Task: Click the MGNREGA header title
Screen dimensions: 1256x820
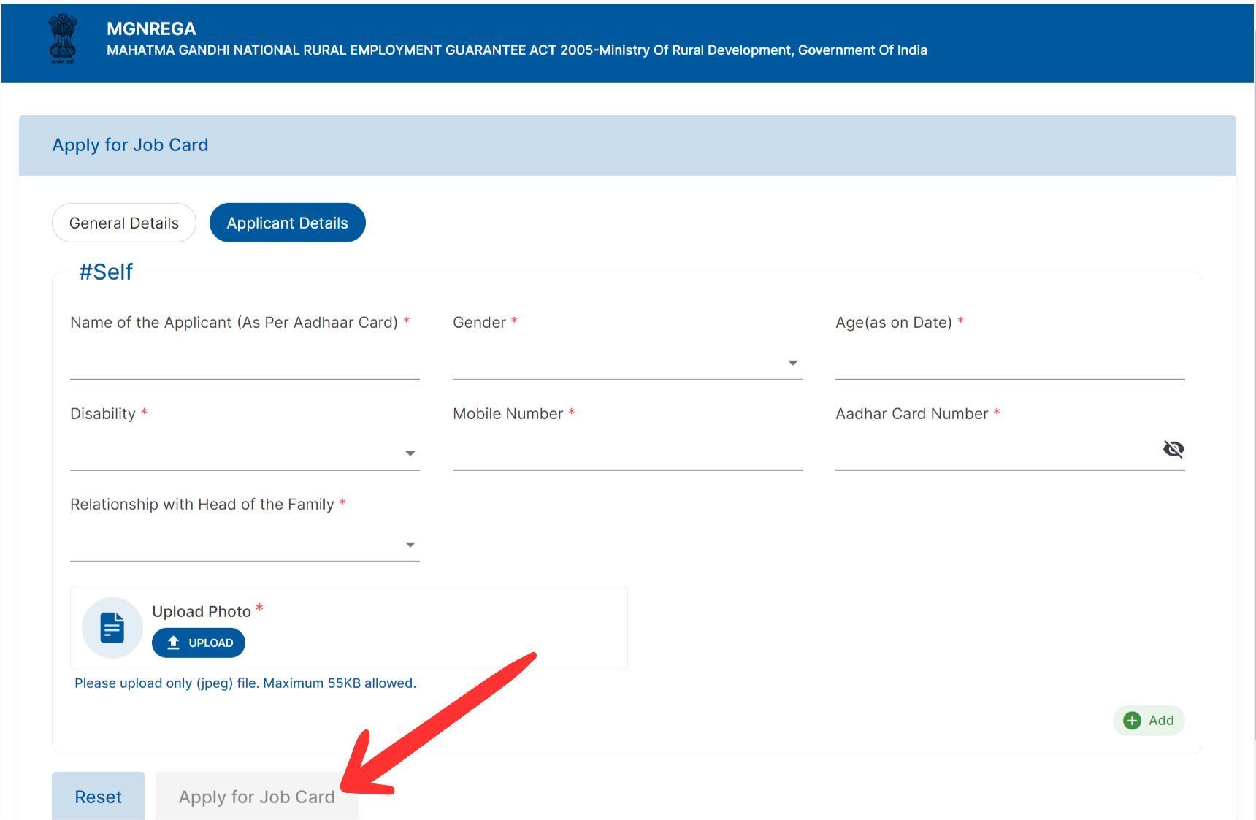Action: 151,28
